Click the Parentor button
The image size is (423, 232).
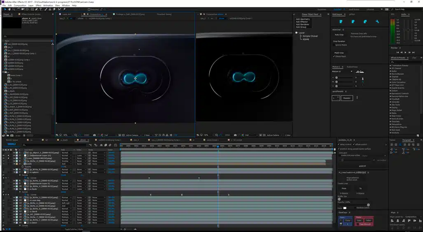[347, 98]
